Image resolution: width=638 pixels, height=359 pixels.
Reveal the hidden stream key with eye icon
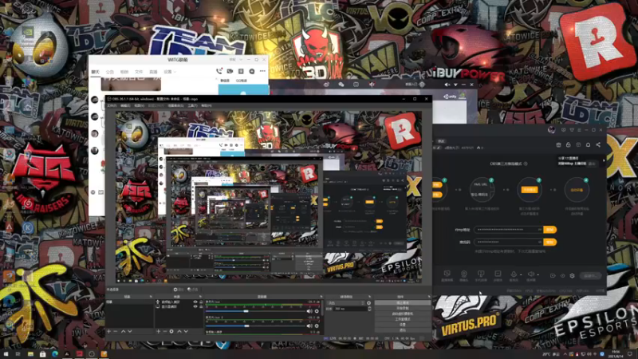tap(540, 242)
